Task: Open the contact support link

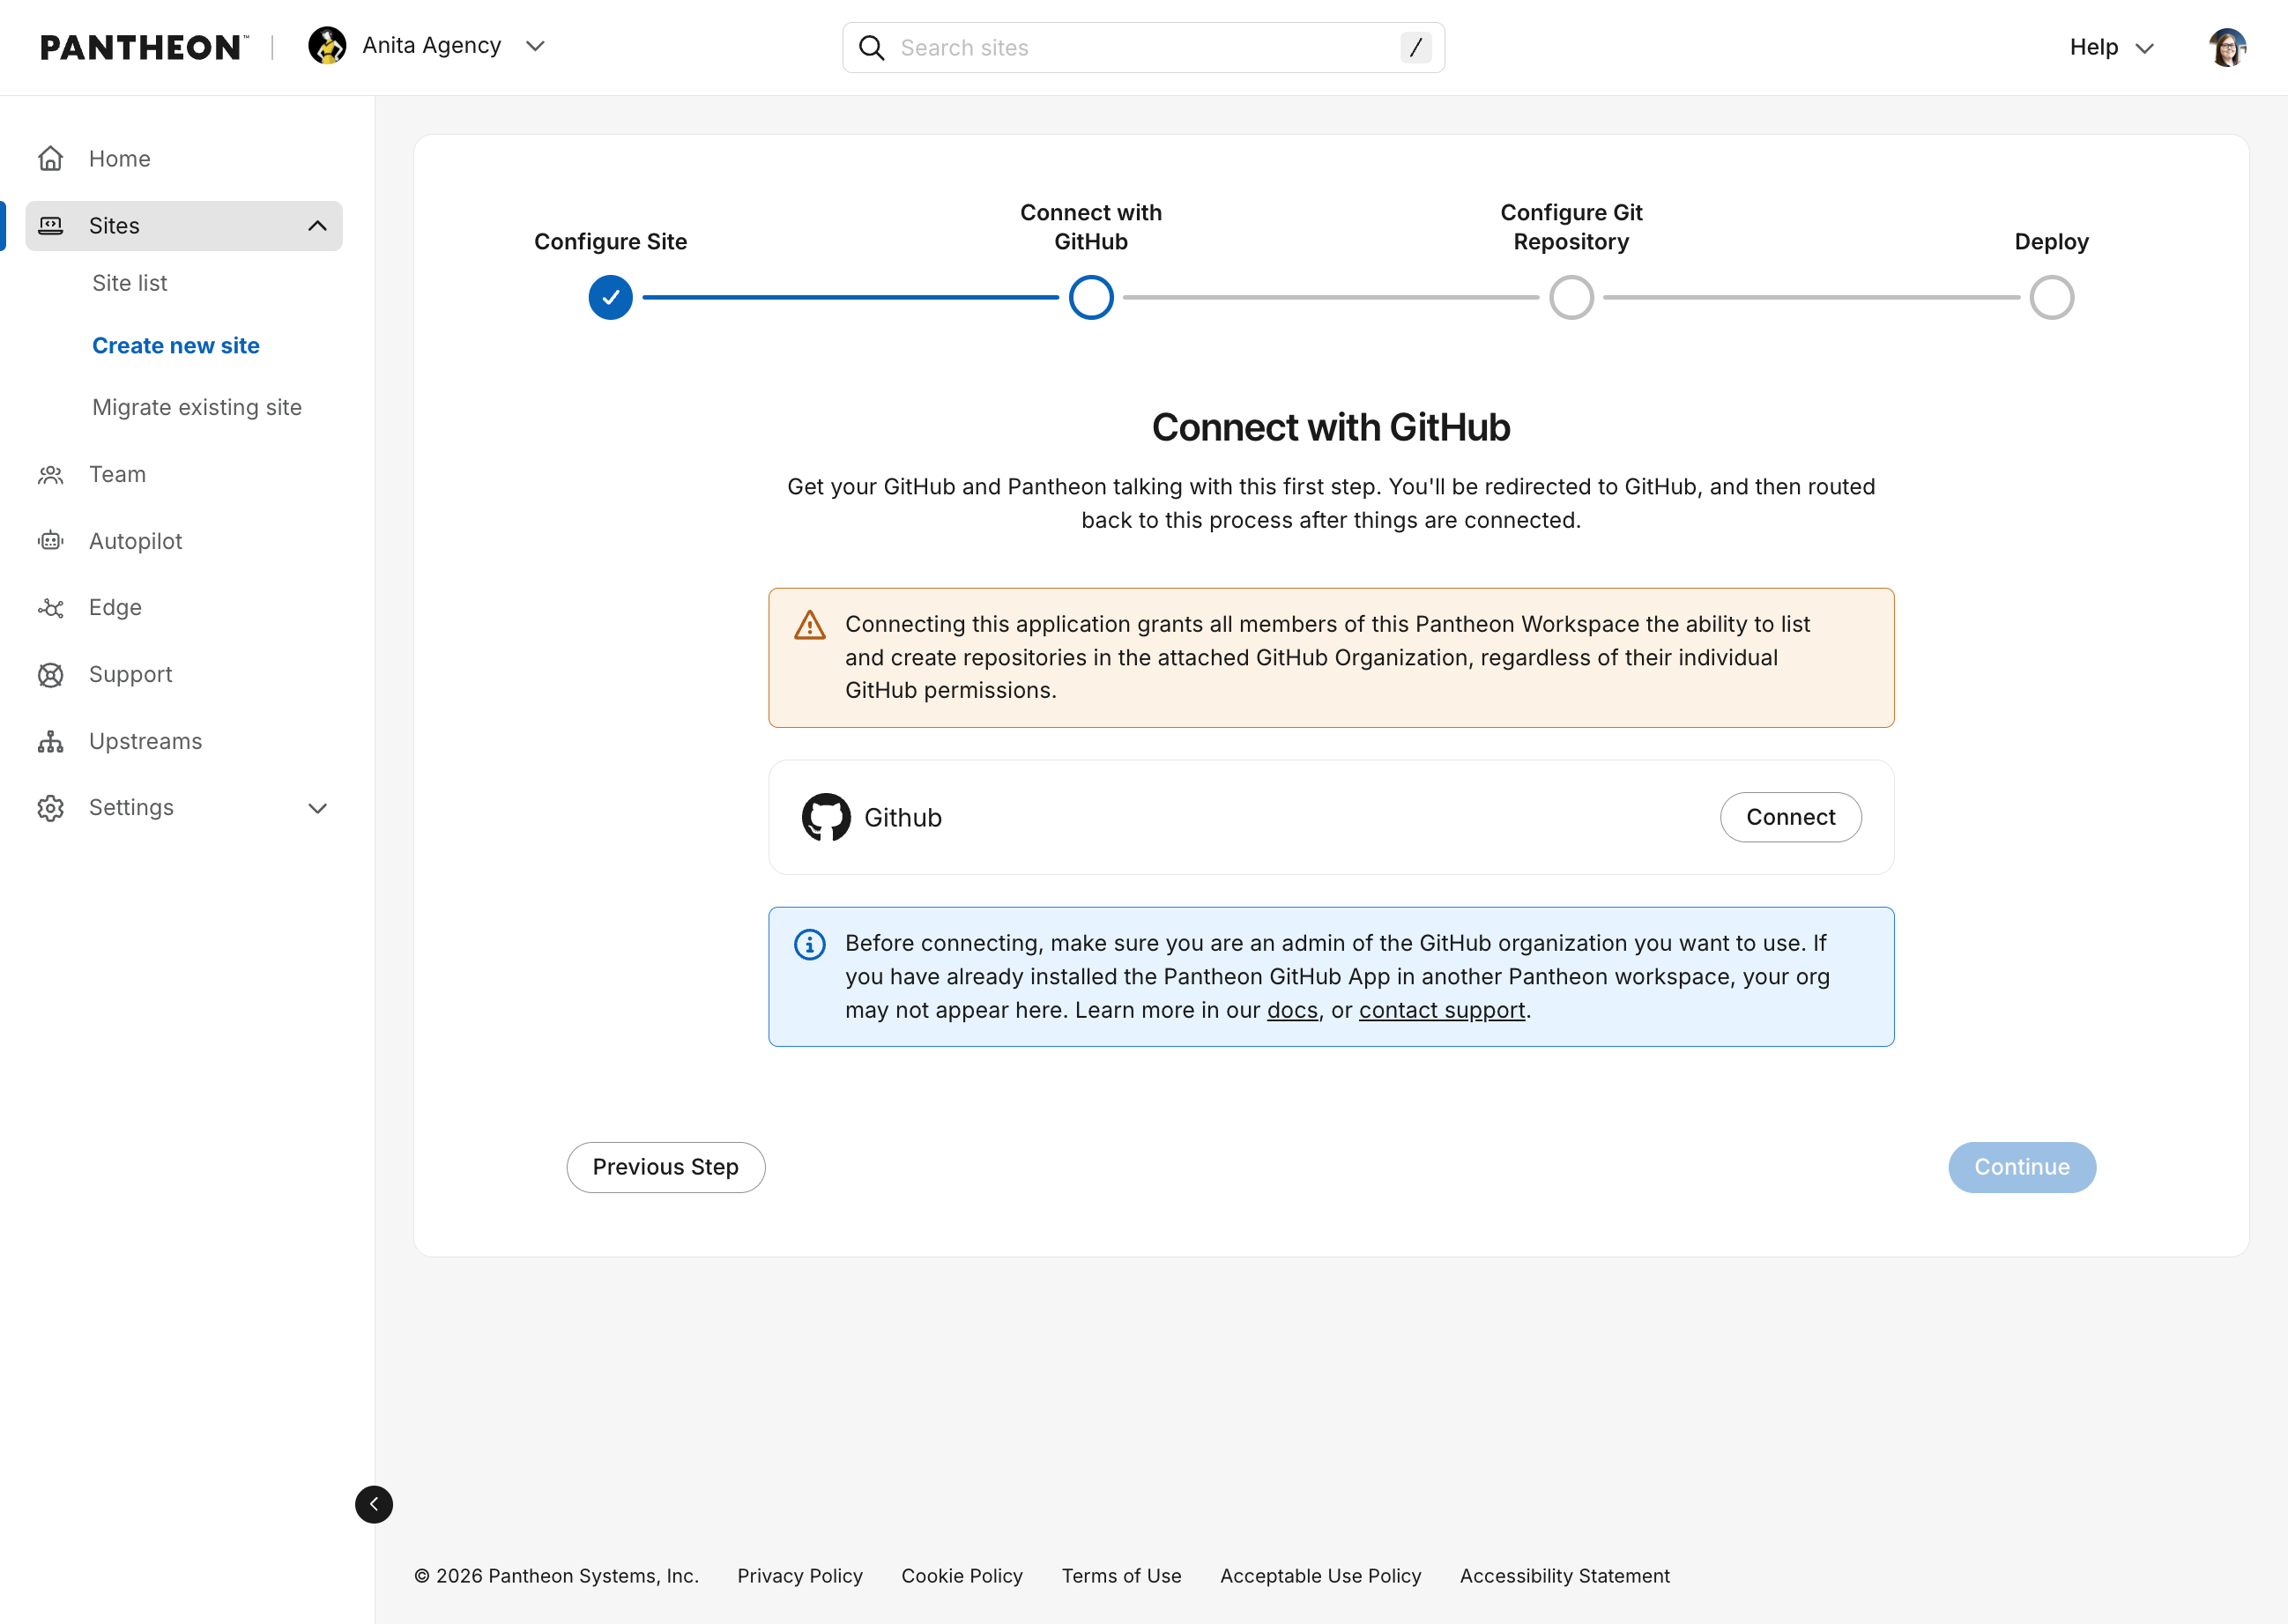Action: click(1441, 1010)
